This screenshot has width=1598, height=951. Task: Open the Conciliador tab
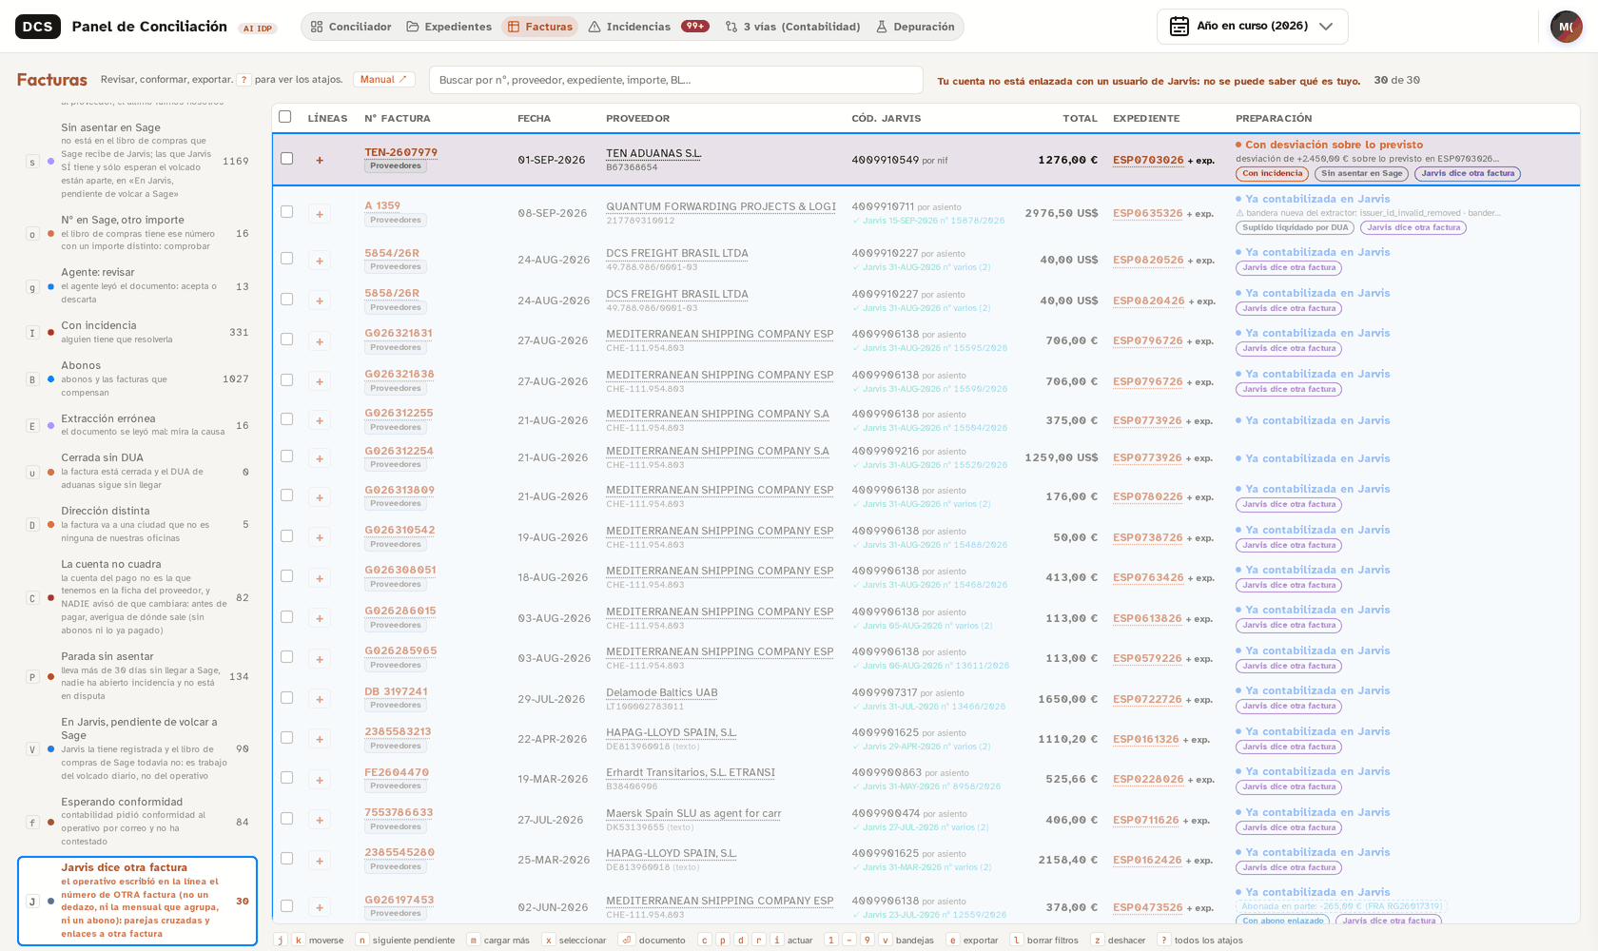pos(351,27)
